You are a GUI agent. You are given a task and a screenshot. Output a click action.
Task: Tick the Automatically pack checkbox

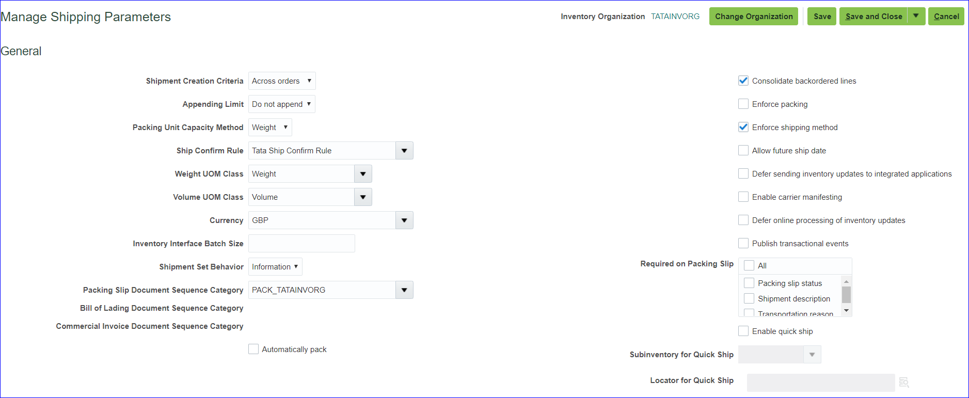click(x=253, y=349)
